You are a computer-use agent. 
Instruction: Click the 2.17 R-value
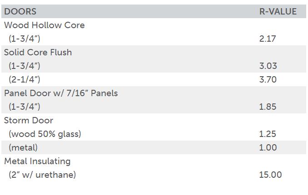268,39
